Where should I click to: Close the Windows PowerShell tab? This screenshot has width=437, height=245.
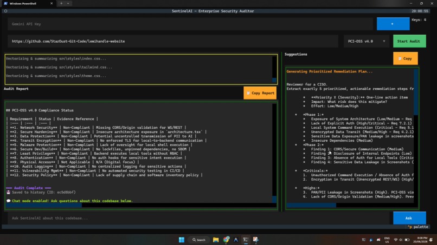[x=52, y=3]
